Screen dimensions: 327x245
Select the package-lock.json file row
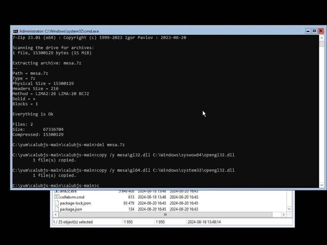[170, 203]
